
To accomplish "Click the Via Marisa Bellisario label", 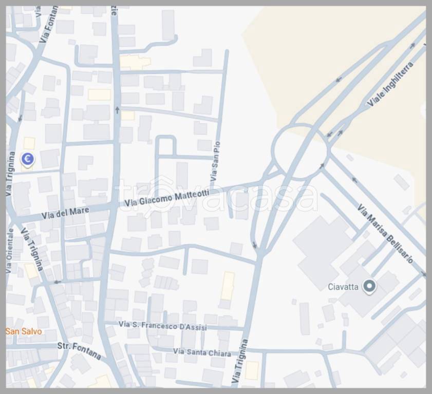I will point(385,233).
